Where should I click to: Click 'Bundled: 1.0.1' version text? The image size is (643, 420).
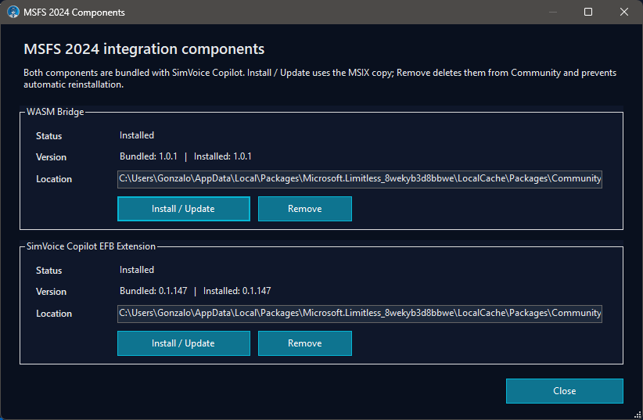coord(149,156)
